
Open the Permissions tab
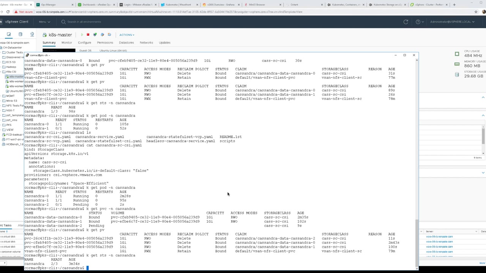105,42
